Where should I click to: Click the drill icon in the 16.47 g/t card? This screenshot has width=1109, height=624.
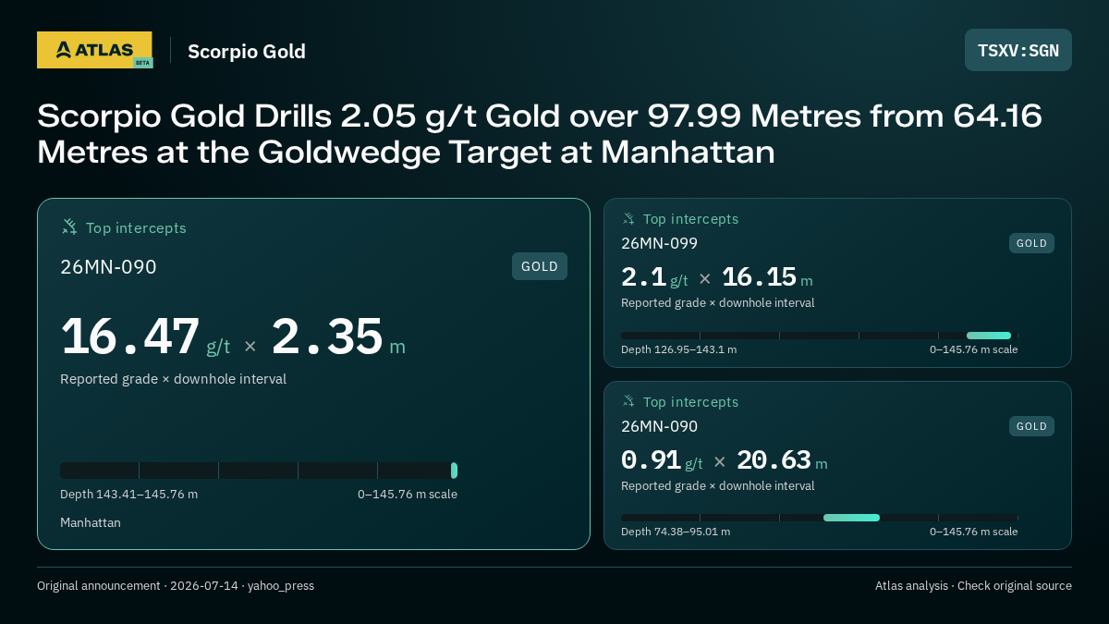click(x=69, y=226)
